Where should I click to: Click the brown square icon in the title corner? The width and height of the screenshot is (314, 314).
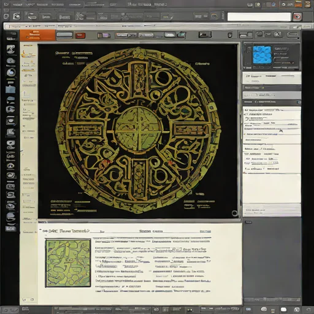[x=308, y=4]
